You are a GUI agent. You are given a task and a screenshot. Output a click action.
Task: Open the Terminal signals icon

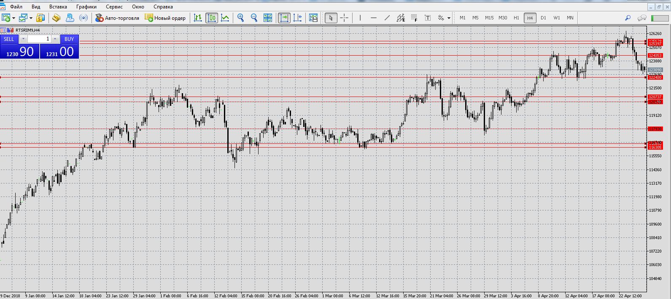point(84,18)
